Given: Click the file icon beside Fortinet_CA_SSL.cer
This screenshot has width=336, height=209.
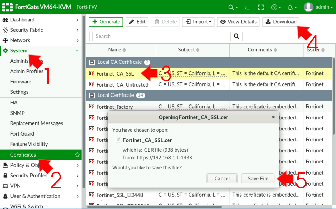Looking at the screenshot, I should pyautogui.click(x=118, y=140).
